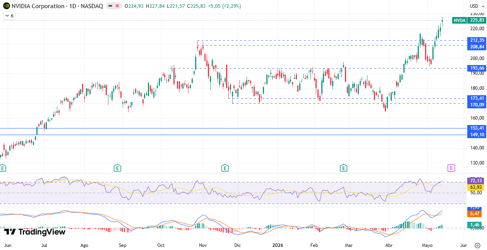
Task: Click the 140,00 price axis tick
Action: [477, 147]
